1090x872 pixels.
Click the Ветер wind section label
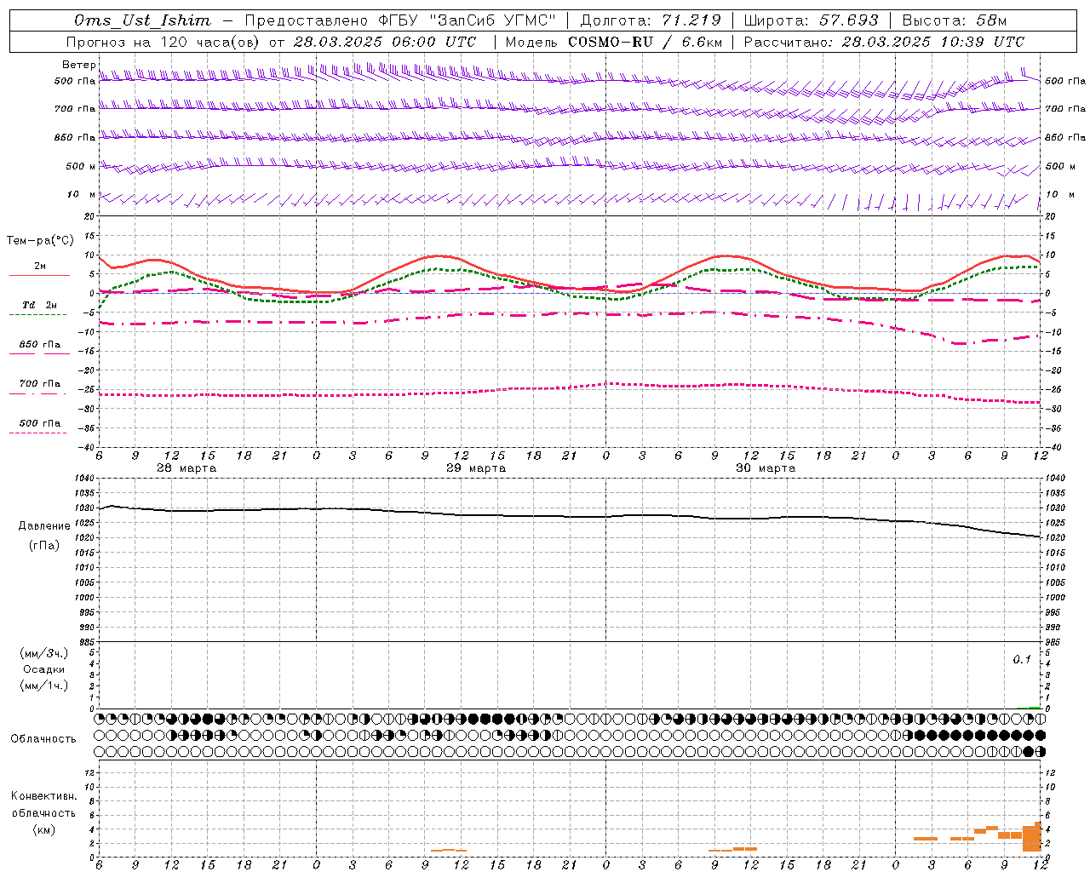coord(78,65)
